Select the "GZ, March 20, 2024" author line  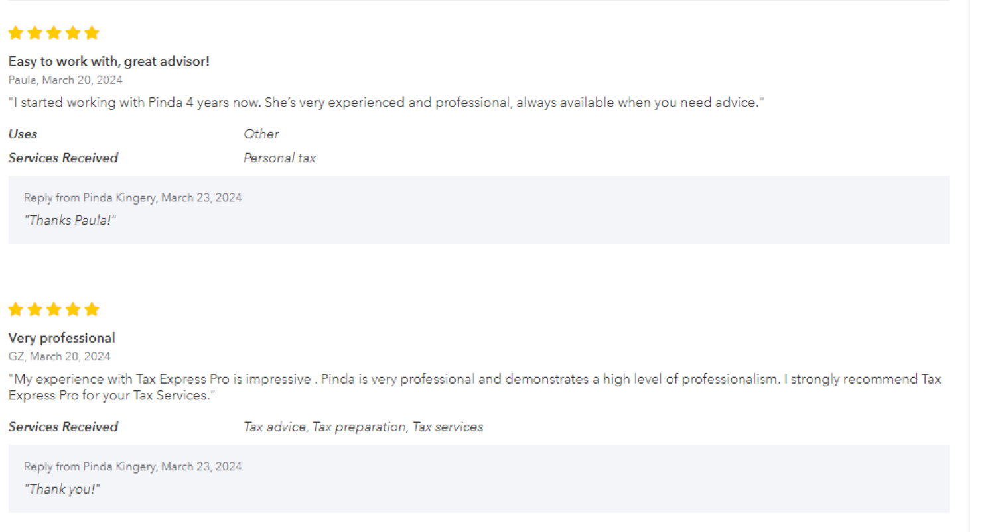click(59, 356)
